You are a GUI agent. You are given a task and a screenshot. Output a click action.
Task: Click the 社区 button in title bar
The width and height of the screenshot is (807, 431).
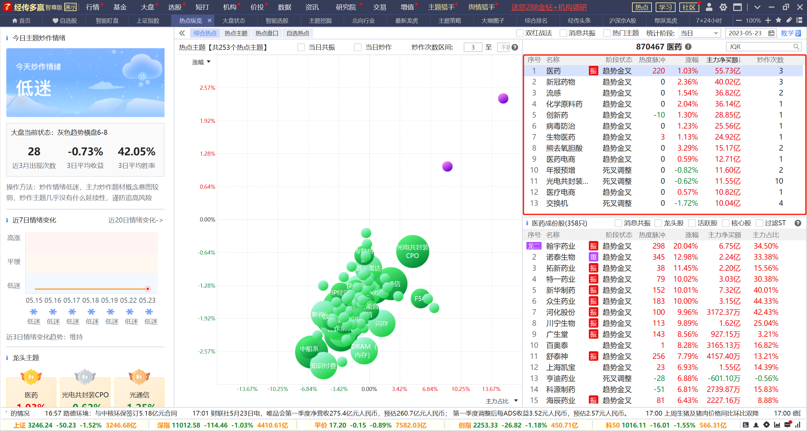click(x=688, y=7)
